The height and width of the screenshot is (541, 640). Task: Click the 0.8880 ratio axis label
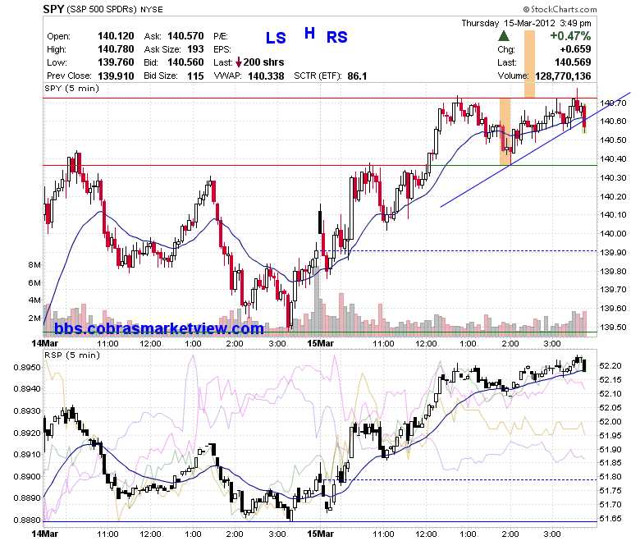tap(27, 520)
